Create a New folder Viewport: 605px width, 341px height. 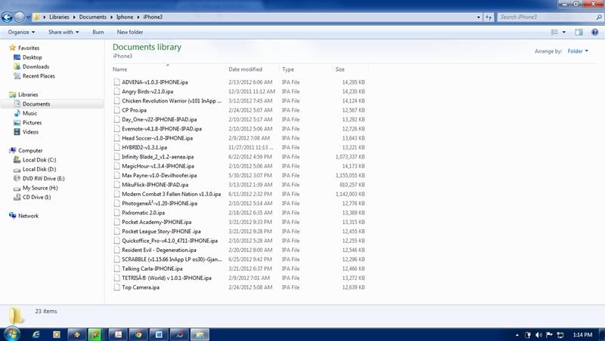[x=130, y=32]
